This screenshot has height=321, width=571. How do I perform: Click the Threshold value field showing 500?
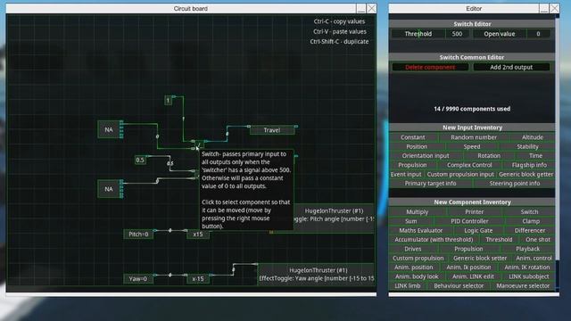click(x=457, y=34)
